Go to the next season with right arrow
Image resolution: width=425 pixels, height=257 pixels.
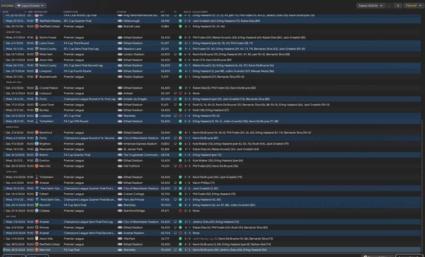398,6
